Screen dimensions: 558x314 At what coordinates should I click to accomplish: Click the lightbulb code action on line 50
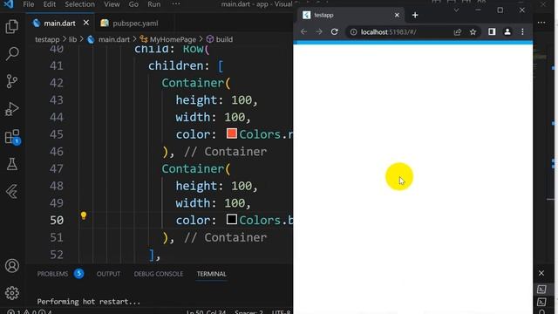click(x=84, y=215)
